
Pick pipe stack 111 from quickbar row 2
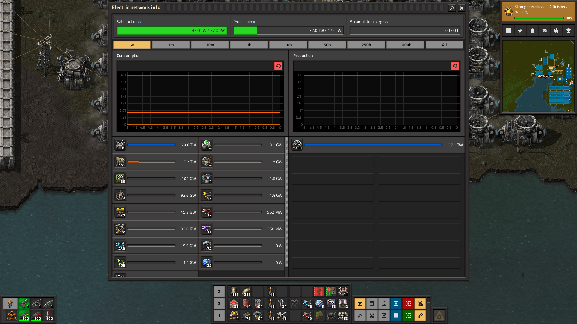[x=234, y=291]
